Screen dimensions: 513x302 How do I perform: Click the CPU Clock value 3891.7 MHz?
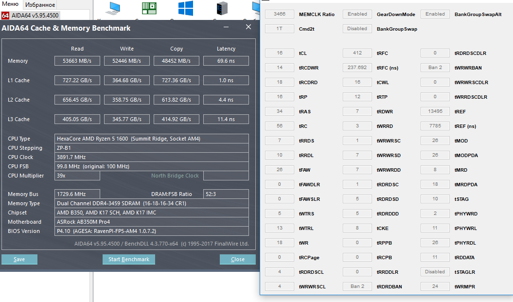(x=152, y=157)
